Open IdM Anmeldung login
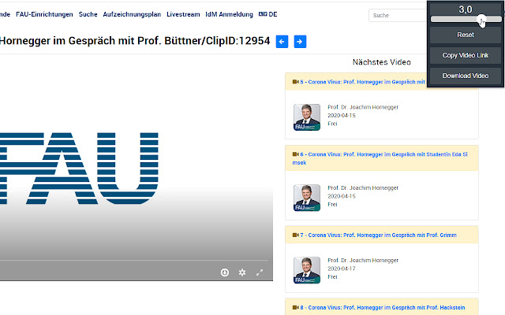The height and width of the screenshot is (315, 505). (x=230, y=14)
